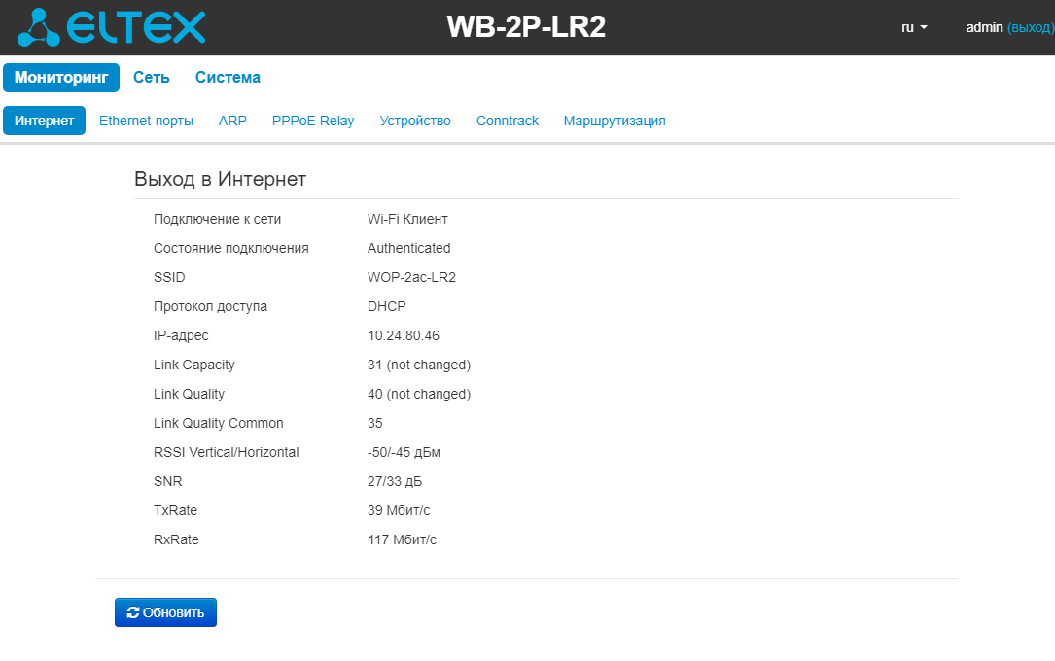
Task: Click the Подключение к сети label
Action: (x=218, y=219)
